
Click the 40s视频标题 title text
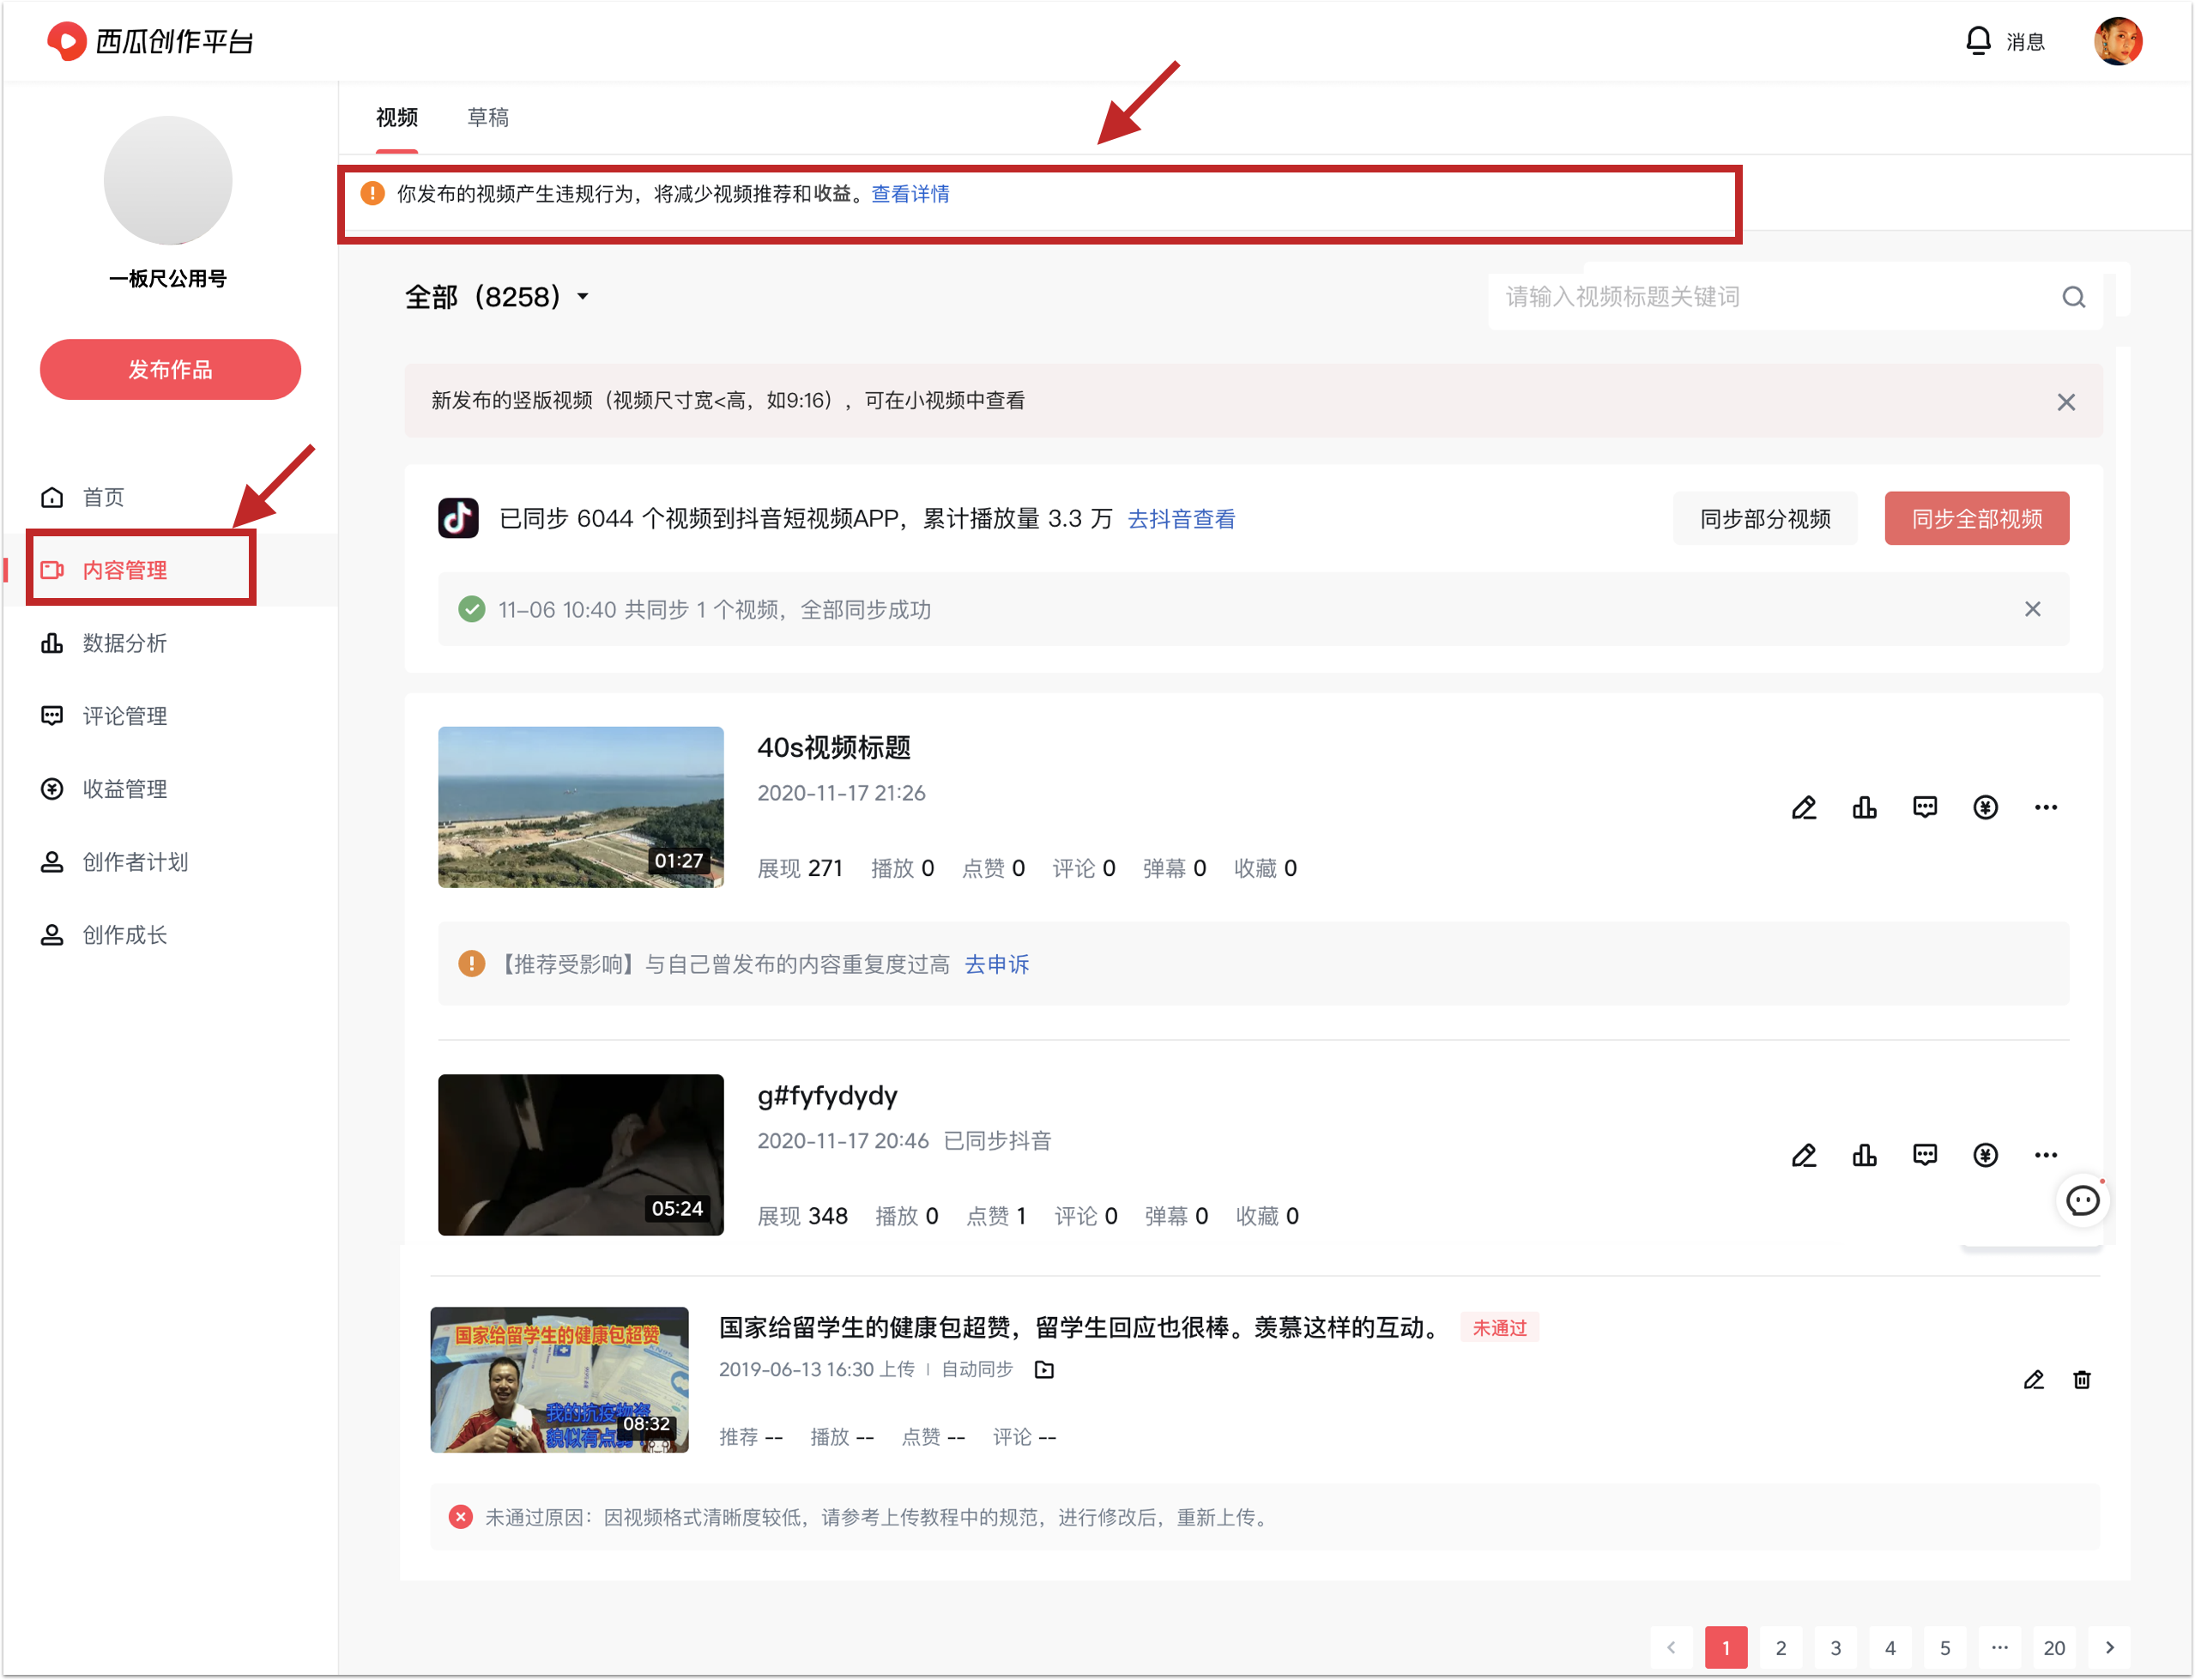point(834,748)
